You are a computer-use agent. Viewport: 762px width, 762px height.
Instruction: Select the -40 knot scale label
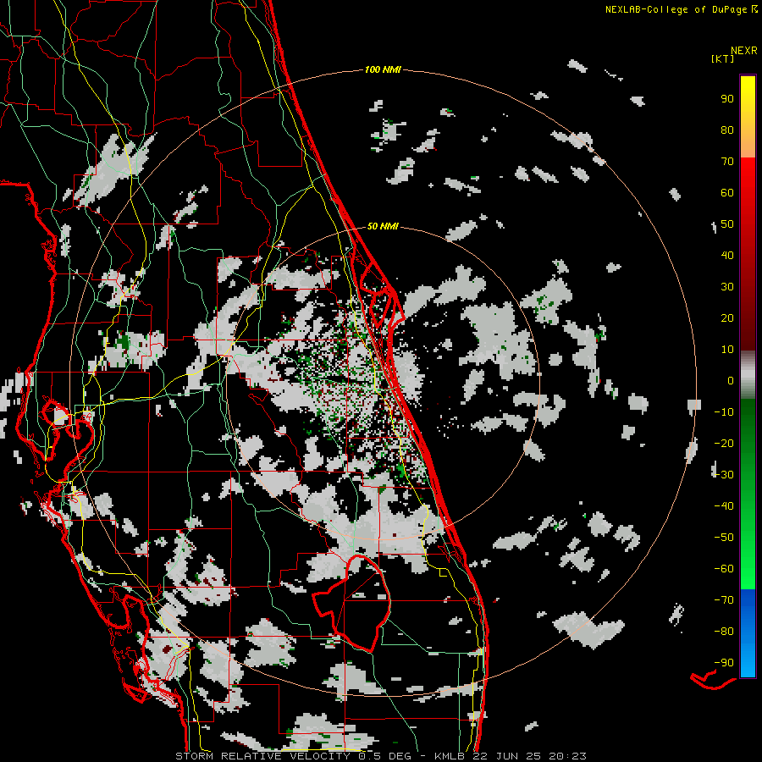point(724,506)
